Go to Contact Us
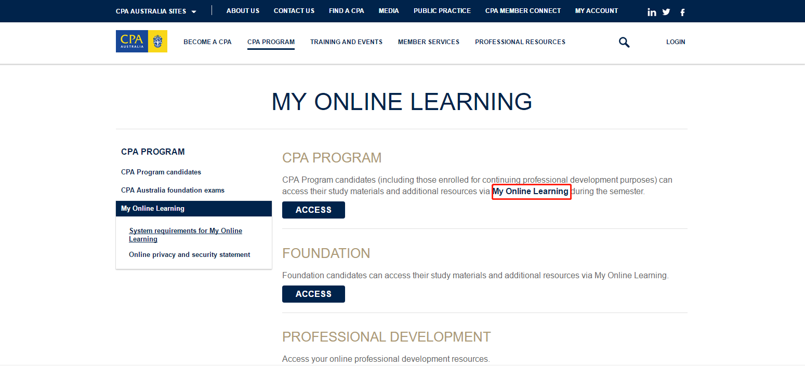This screenshot has height=367, width=805. coord(294,11)
